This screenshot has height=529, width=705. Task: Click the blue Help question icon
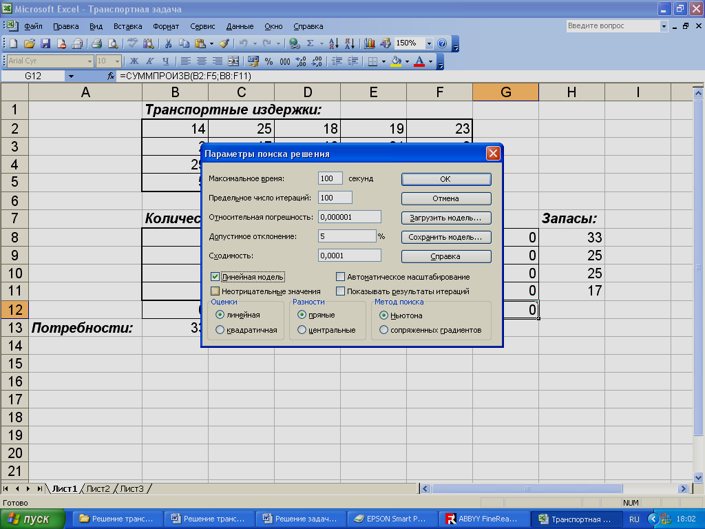[442, 43]
